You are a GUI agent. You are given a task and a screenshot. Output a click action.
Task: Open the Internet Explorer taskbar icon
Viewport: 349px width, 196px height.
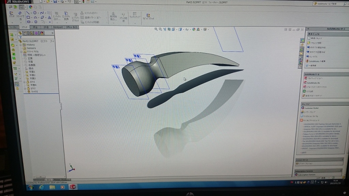click(41, 187)
